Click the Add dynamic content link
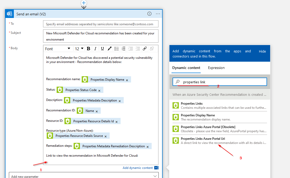 click(x=138, y=168)
